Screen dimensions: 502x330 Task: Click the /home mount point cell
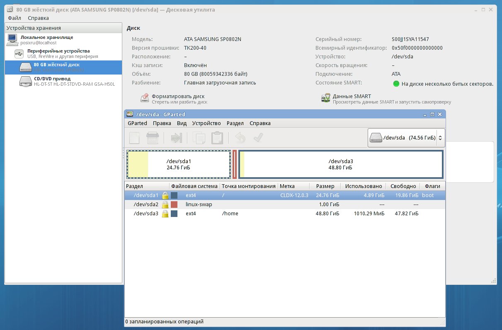point(230,214)
